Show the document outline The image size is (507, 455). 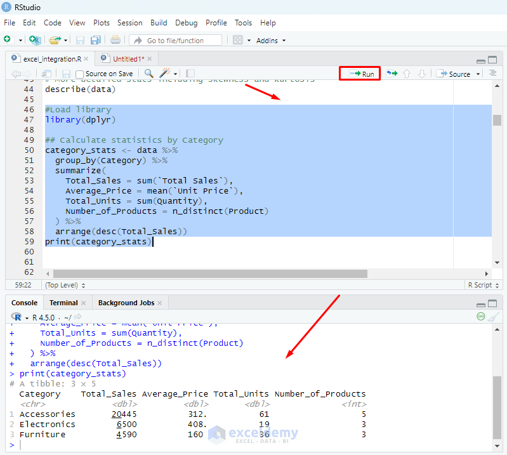(492, 73)
